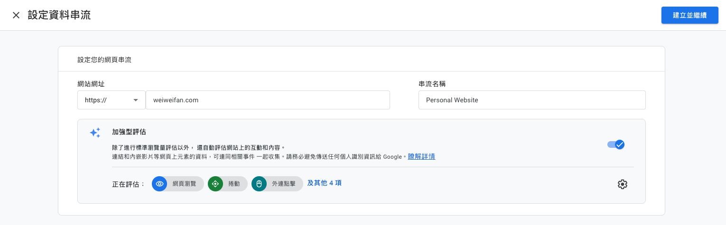Viewport: 726px width, 225px height.
Task: Focus the 串流名稱 field containing Personal Website
Action: pyautogui.click(x=531, y=100)
